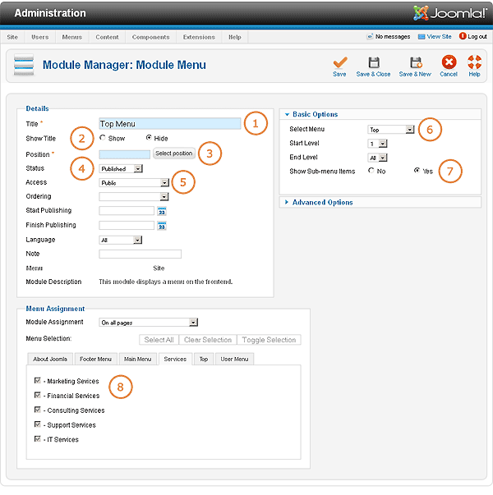493x495 pixels.
Task: Open the Module Assignment dropdown
Action: [149, 323]
